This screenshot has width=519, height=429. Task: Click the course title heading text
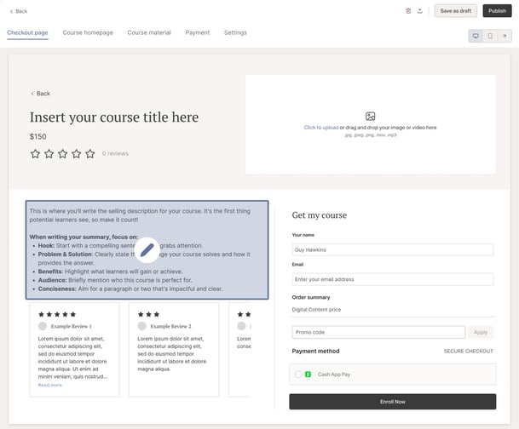click(114, 117)
